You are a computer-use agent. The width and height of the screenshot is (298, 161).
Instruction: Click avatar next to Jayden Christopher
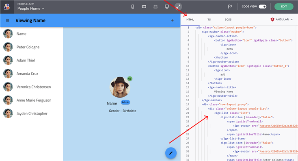[8, 113]
